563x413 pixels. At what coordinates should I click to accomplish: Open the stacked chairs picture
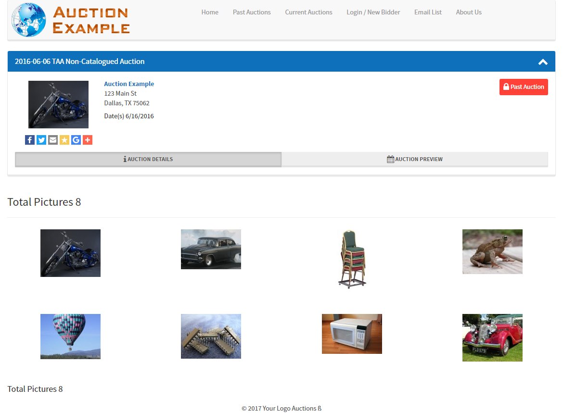click(x=352, y=259)
